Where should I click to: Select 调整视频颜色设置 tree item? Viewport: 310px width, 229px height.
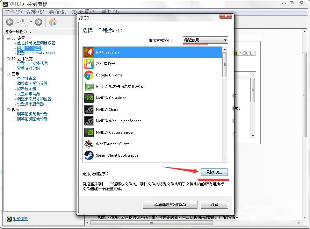[x=32, y=114]
